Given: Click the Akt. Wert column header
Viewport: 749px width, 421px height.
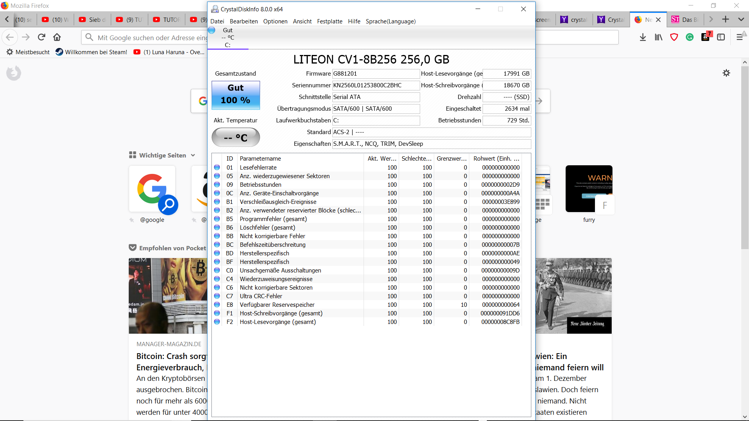Looking at the screenshot, I should (382, 159).
